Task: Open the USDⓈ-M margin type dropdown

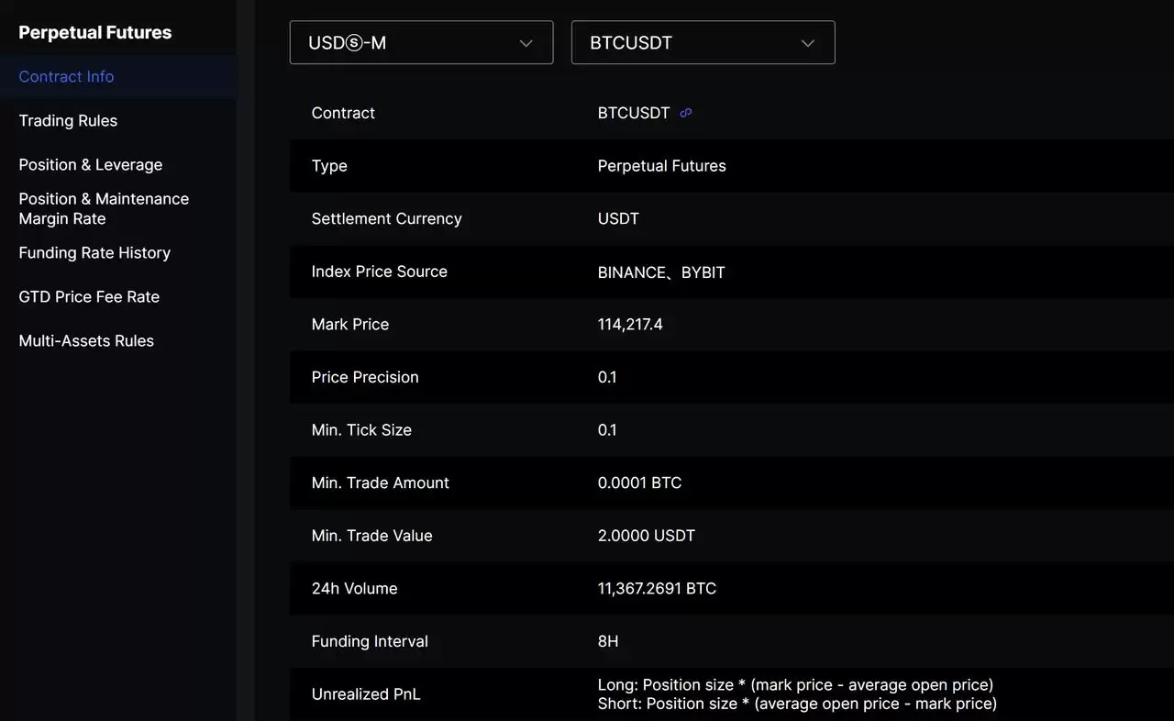Action: tap(421, 43)
